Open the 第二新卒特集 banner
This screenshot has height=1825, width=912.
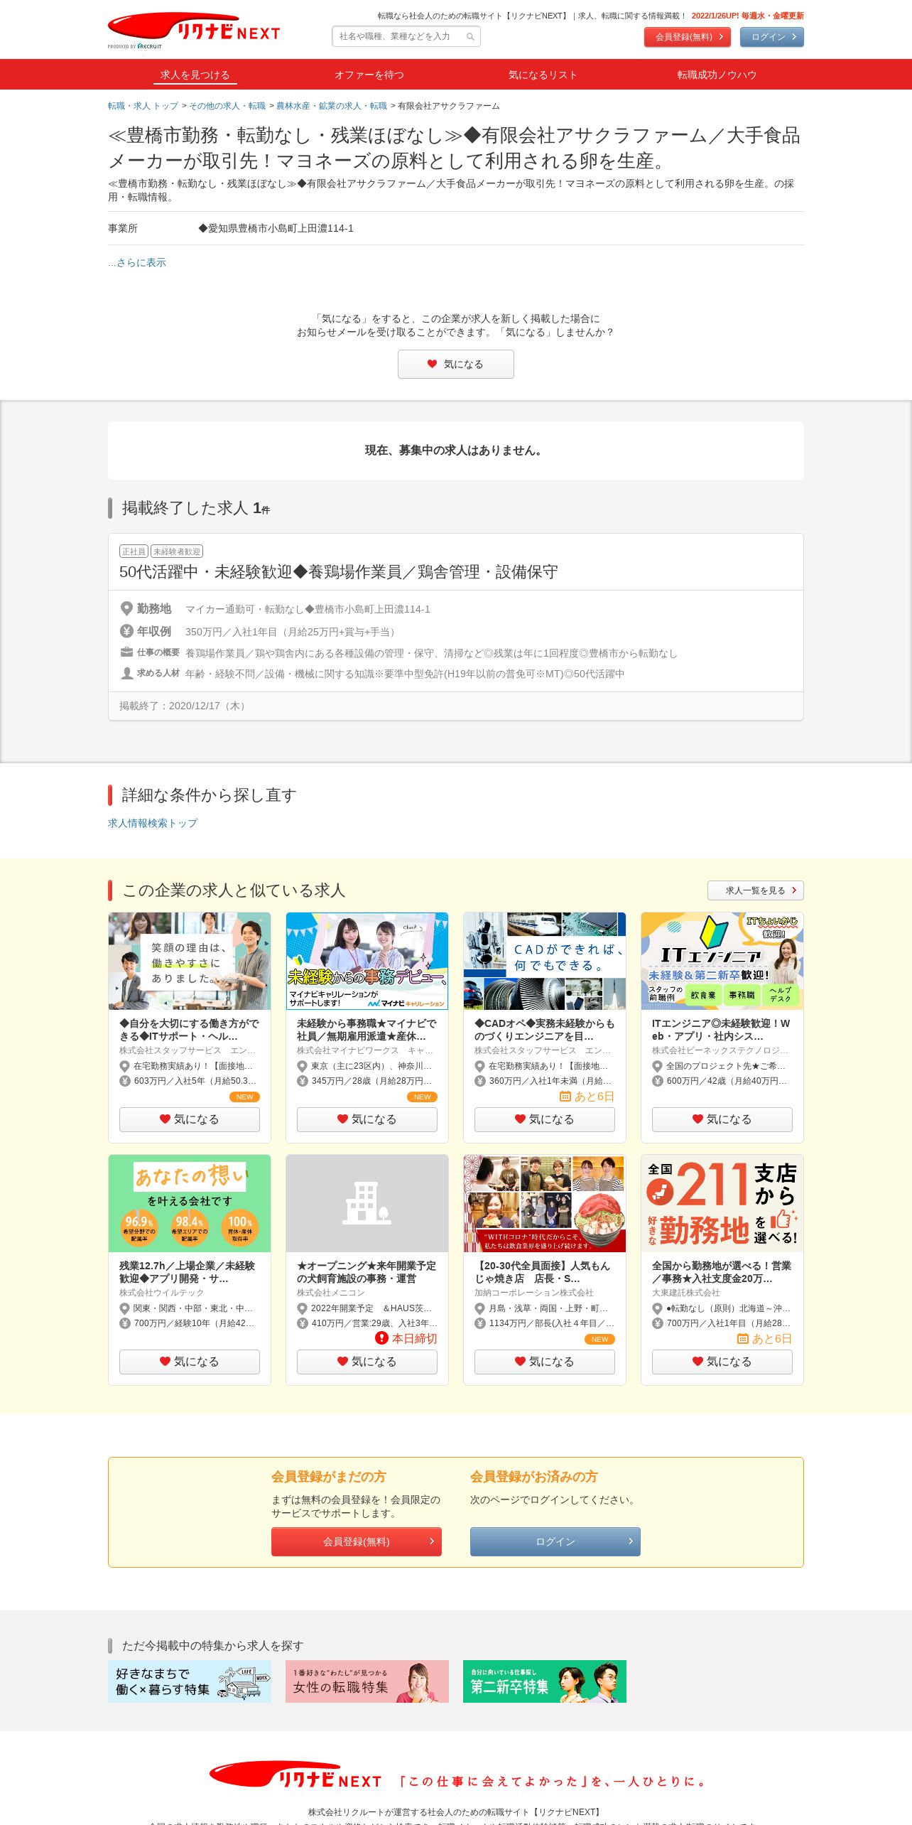tap(545, 1681)
